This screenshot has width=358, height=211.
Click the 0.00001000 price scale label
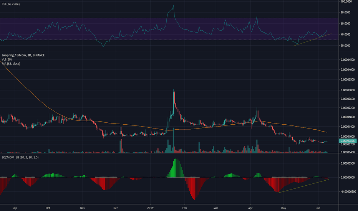click(x=348, y=137)
